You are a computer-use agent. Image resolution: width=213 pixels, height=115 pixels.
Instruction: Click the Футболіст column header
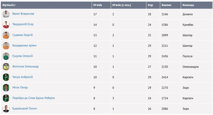(x=9, y=5)
